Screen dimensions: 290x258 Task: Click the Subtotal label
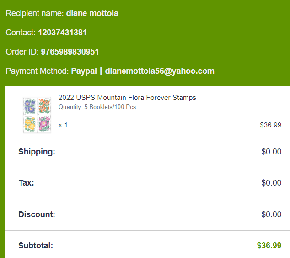36,246
